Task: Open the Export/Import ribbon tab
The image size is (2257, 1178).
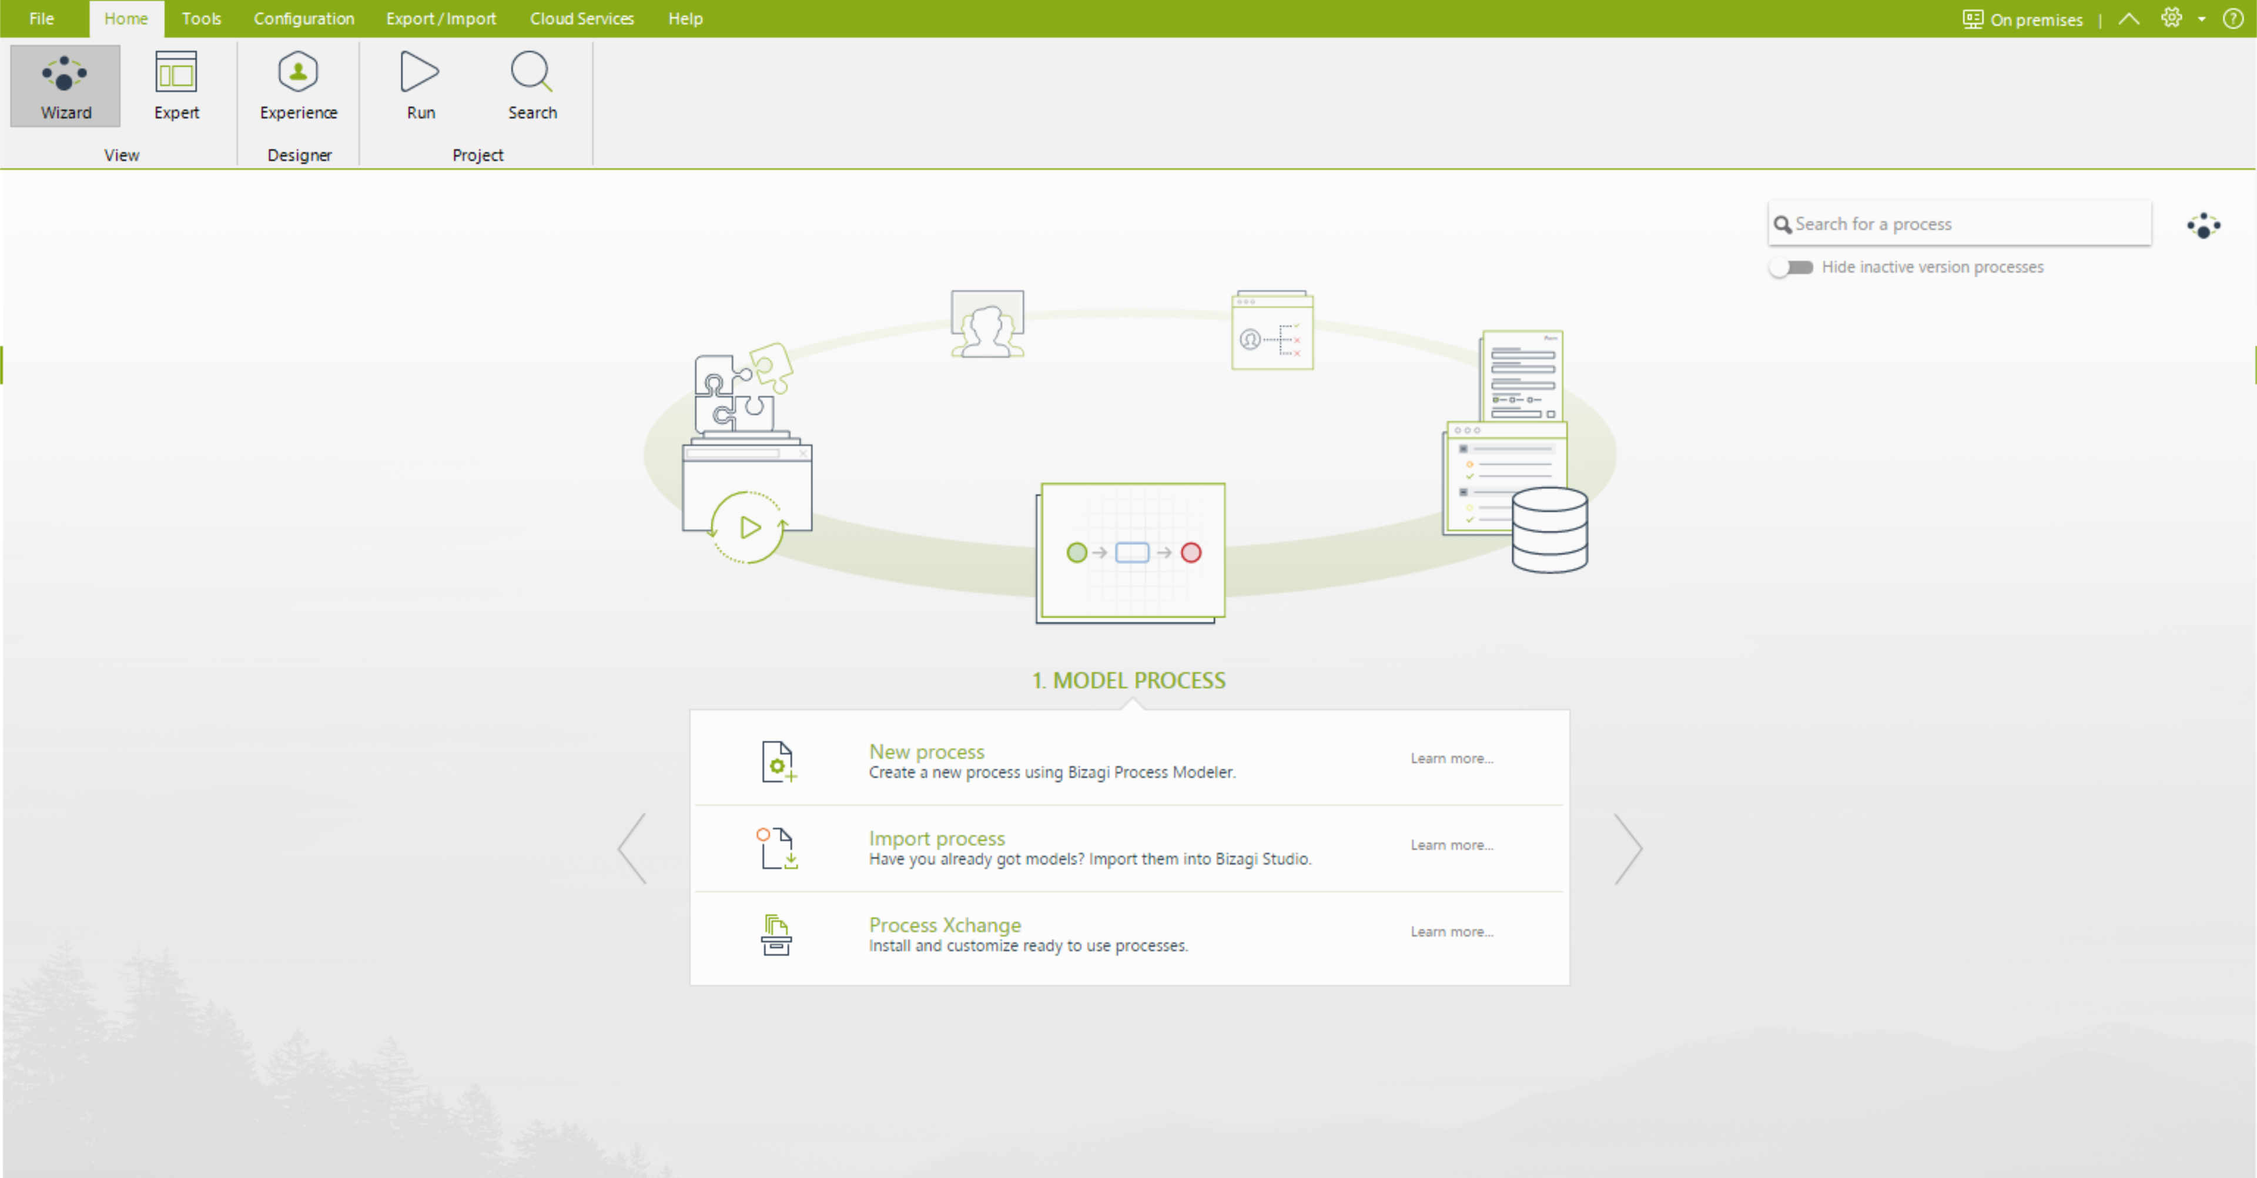Action: click(441, 18)
